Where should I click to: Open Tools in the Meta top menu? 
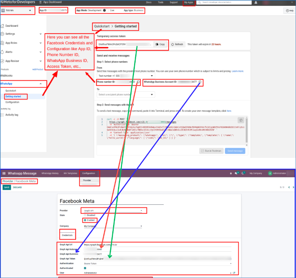pyautogui.click(x=161, y=2)
